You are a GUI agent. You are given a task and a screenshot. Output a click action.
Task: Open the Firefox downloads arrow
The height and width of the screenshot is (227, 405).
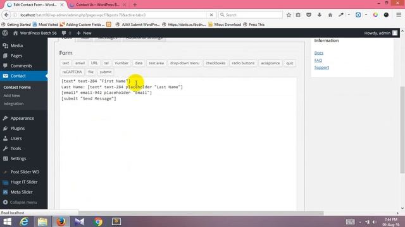coord(320,15)
